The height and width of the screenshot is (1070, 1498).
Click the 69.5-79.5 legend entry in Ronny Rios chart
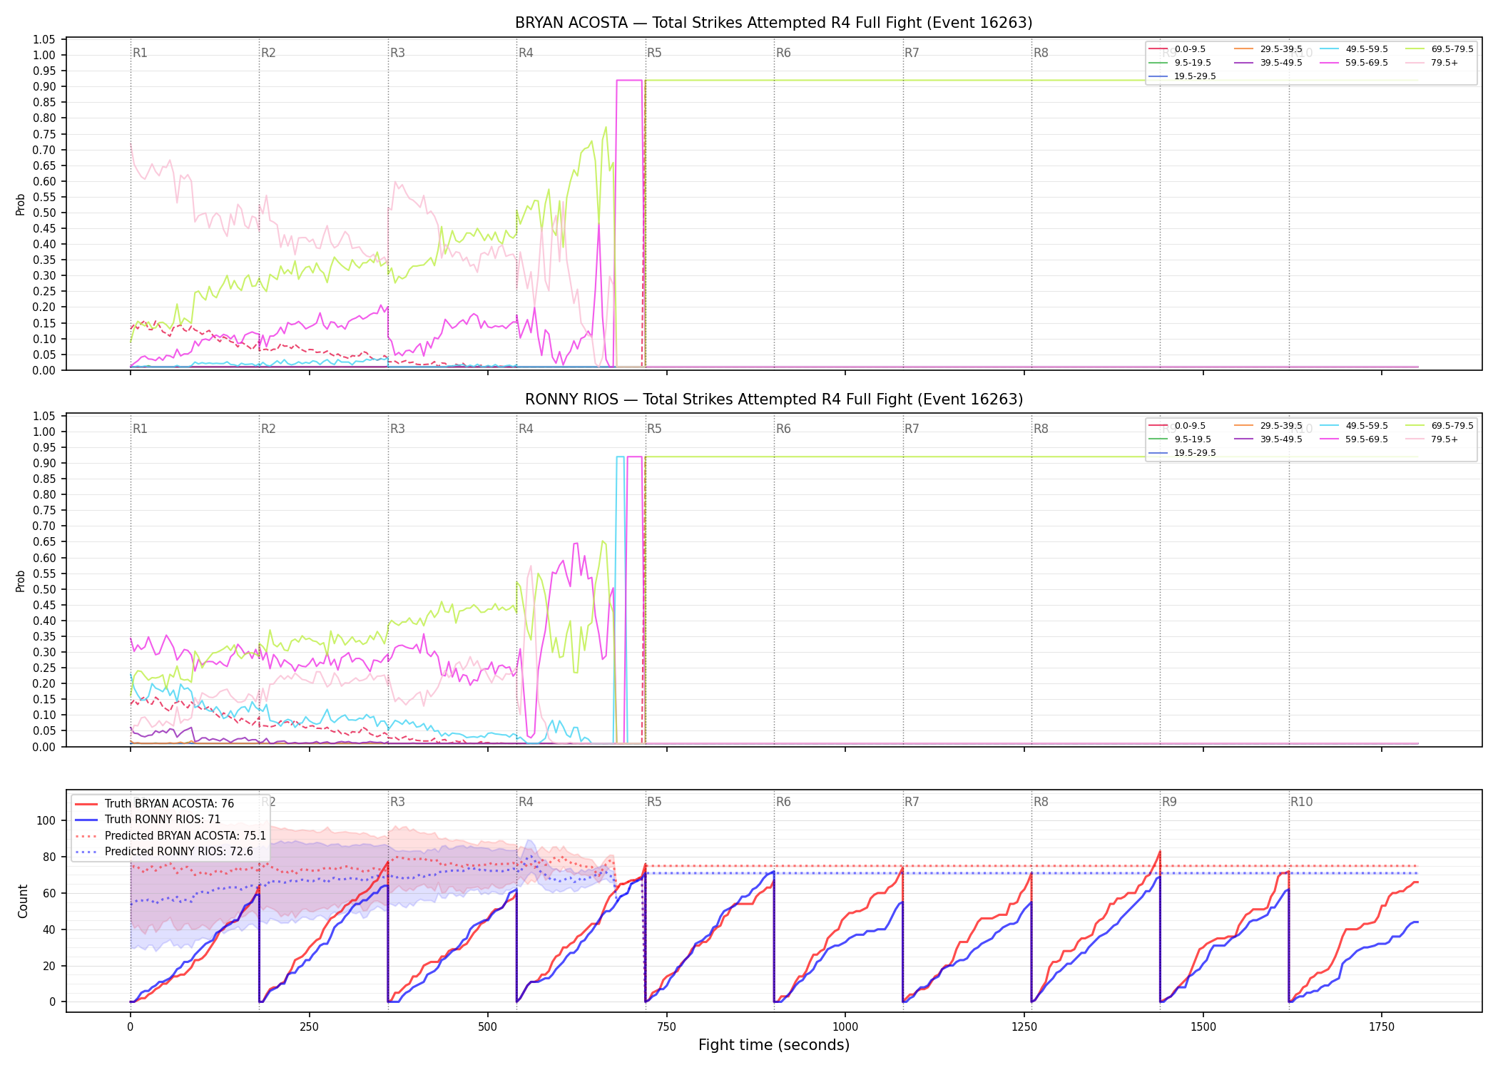tap(1440, 426)
